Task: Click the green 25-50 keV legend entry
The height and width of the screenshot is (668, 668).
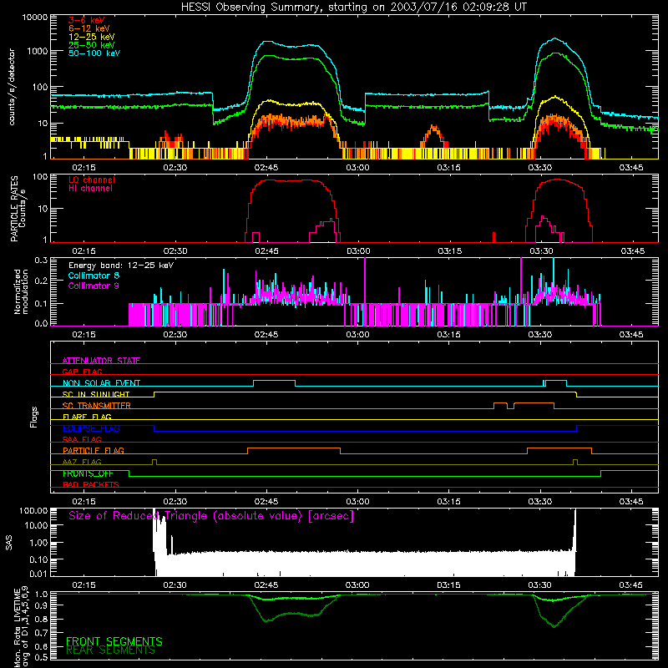Action: (x=92, y=45)
